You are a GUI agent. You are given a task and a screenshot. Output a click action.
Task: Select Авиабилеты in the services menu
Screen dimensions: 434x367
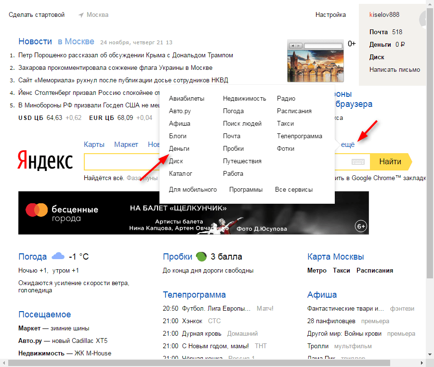[186, 99]
